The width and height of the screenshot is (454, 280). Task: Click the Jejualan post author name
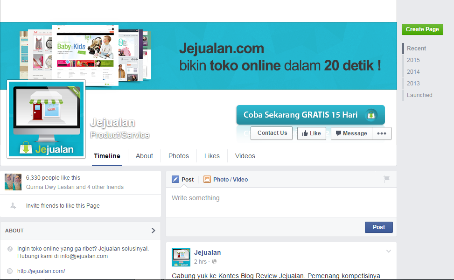coord(207,252)
